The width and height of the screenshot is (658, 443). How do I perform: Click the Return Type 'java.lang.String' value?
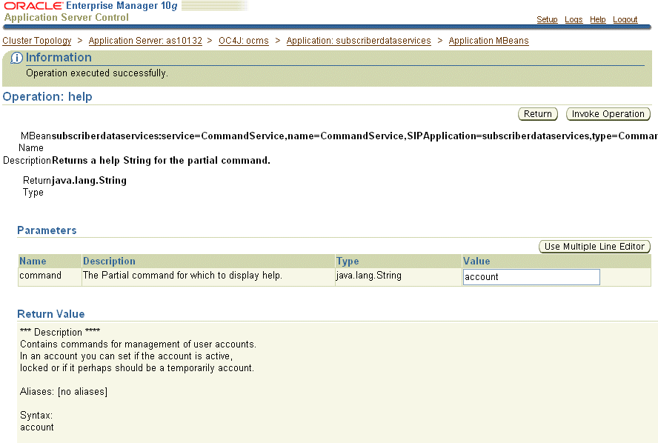coord(89,181)
